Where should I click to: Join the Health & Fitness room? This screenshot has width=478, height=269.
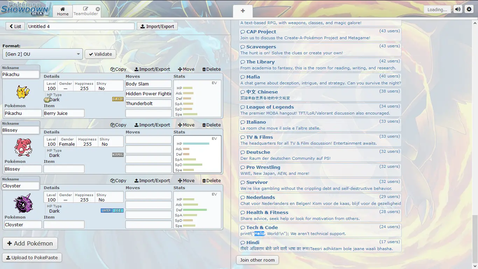coord(320,215)
